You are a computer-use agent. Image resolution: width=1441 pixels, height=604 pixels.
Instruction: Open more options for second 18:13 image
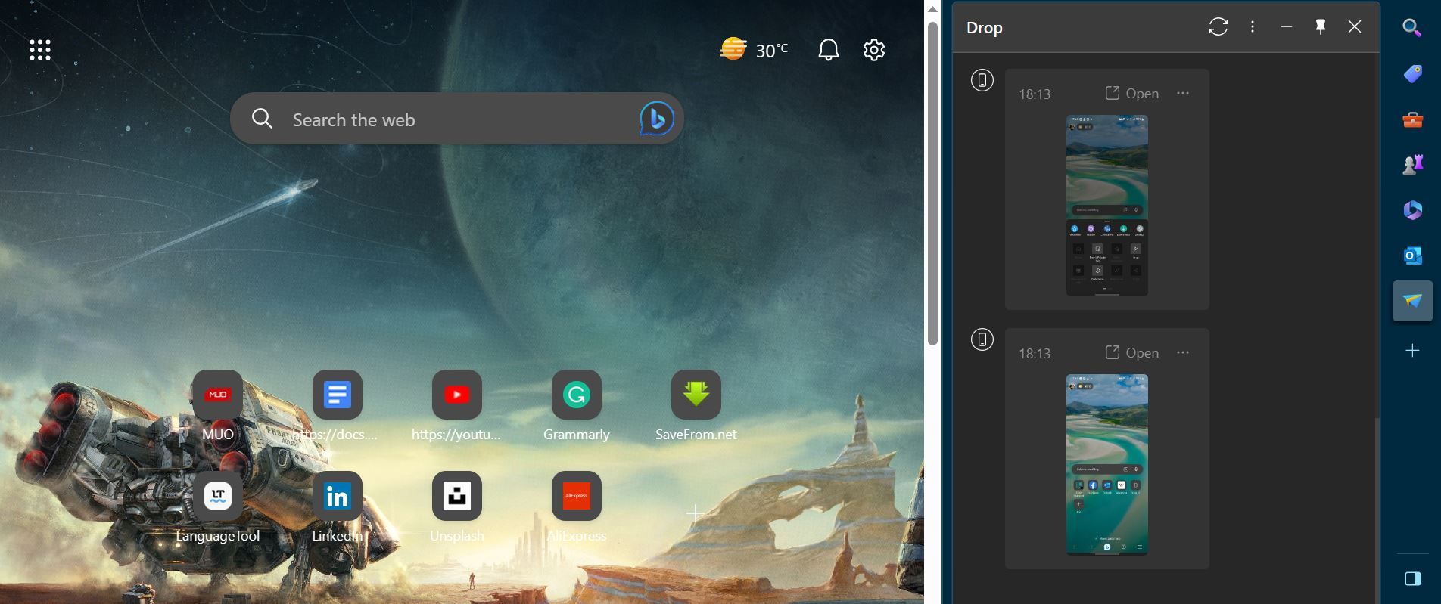(x=1183, y=353)
